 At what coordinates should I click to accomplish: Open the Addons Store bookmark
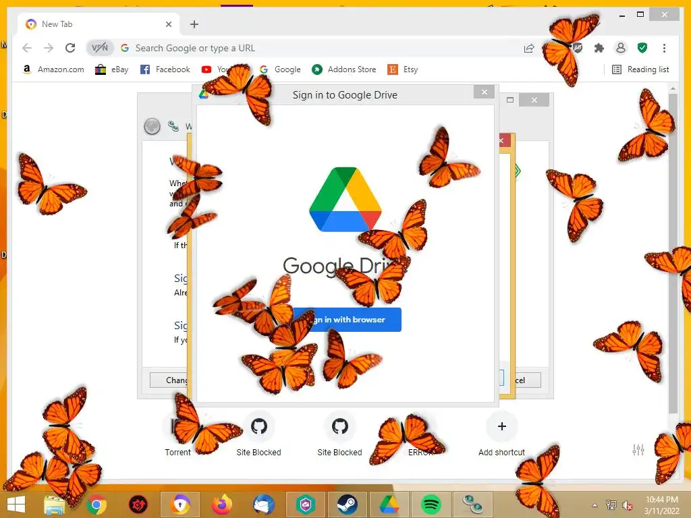click(x=343, y=69)
